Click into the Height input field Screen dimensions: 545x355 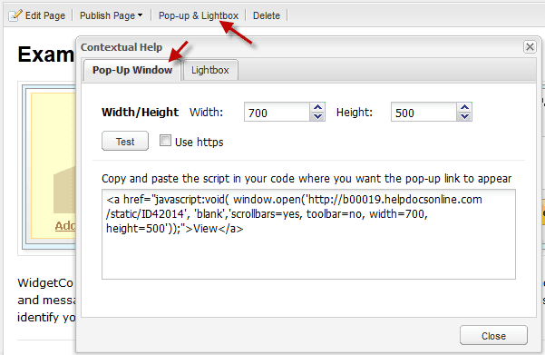(x=423, y=112)
